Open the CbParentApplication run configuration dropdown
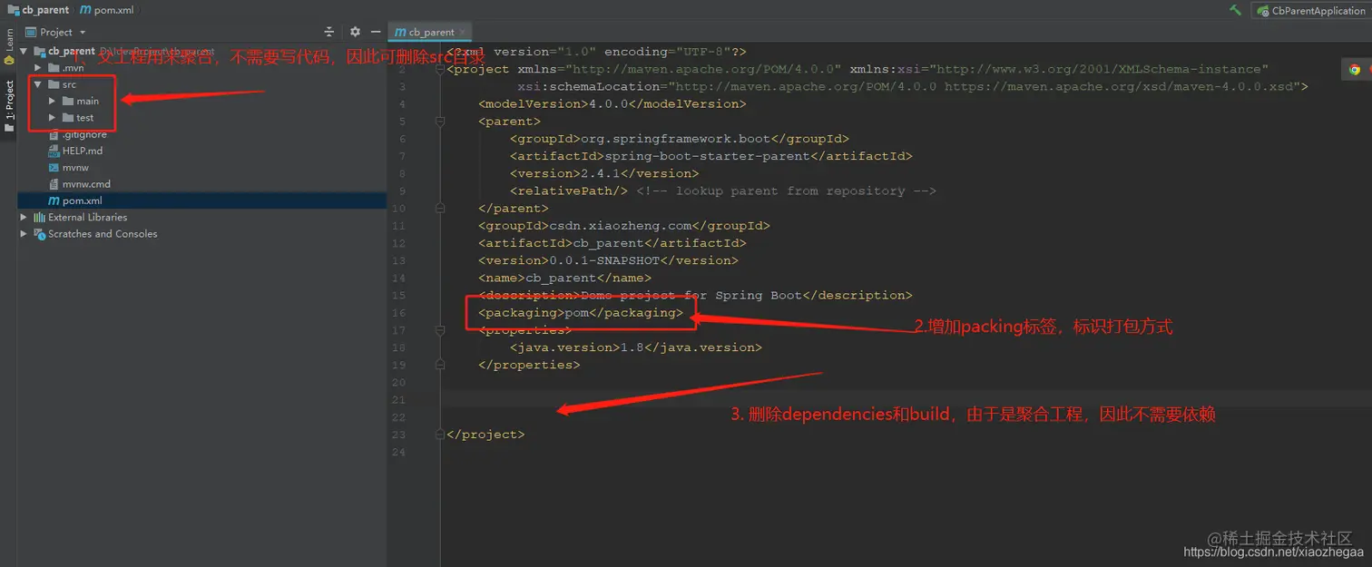 point(1310,11)
